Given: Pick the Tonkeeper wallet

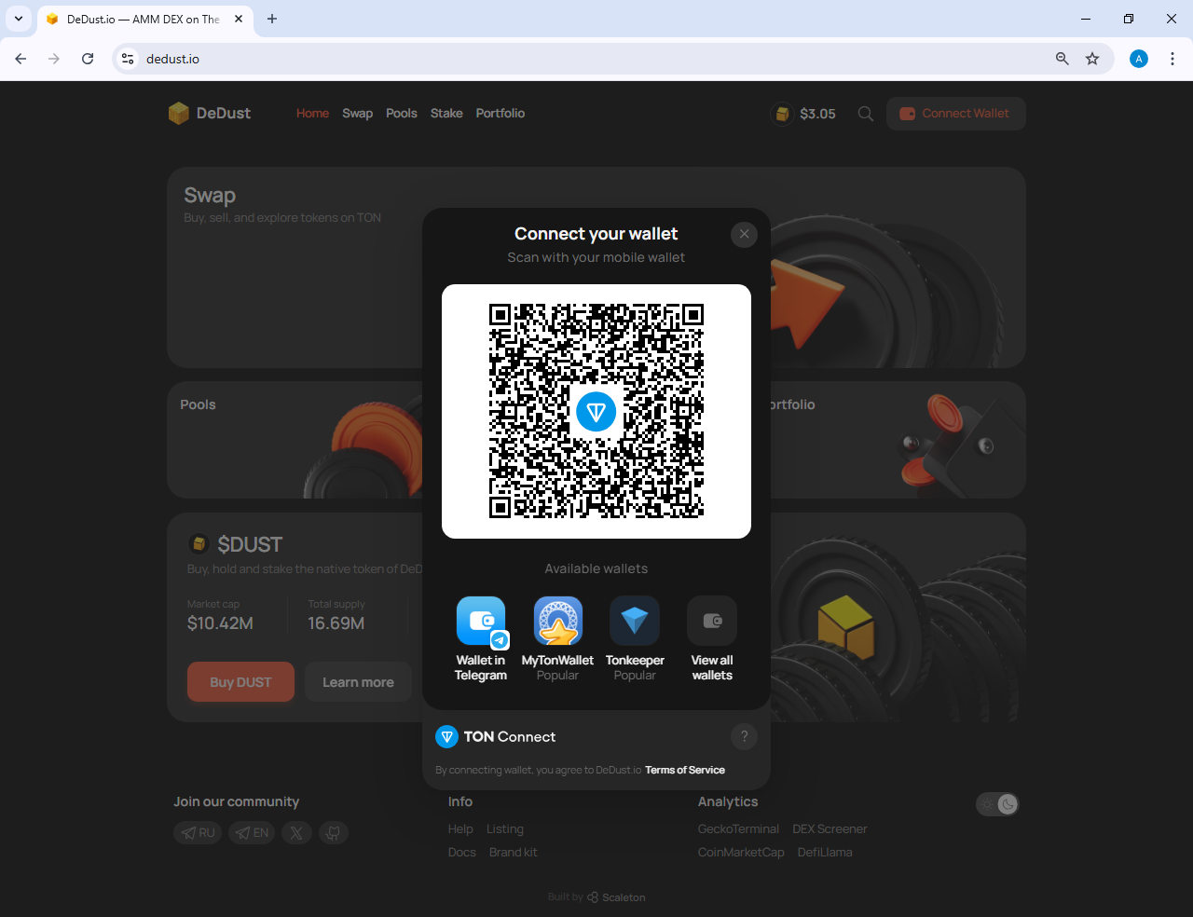Looking at the screenshot, I should tap(635, 639).
